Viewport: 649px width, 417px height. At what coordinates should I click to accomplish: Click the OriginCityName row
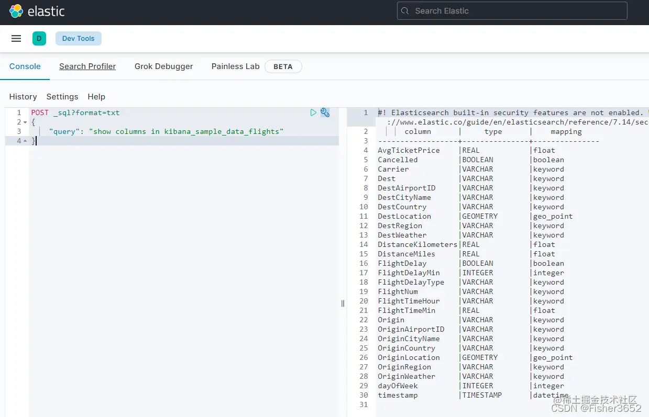(x=471, y=339)
